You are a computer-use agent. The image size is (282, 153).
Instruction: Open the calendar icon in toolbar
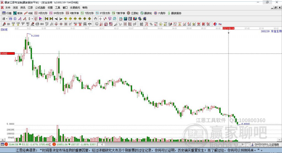click(121, 19)
